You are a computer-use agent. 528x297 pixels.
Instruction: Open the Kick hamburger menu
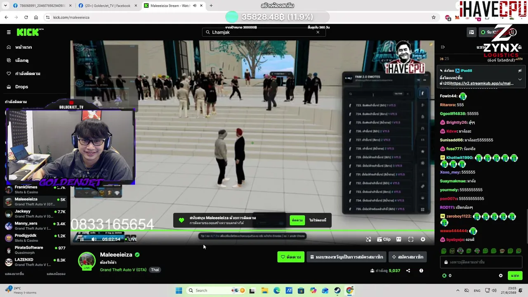[9, 32]
